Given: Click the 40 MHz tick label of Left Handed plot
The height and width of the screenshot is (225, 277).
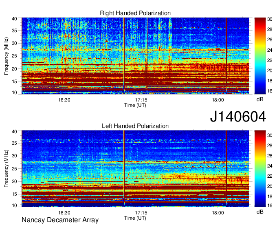Looking at the screenshot, I should pyautogui.click(x=15, y=132).
